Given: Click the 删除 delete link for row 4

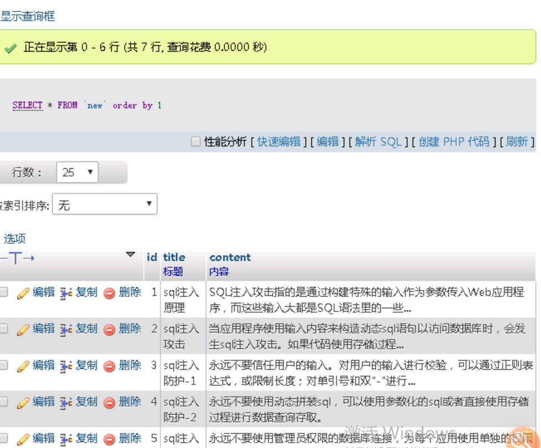Looking at the screenshot, I should pyautogui.click(x=130, y=402).
